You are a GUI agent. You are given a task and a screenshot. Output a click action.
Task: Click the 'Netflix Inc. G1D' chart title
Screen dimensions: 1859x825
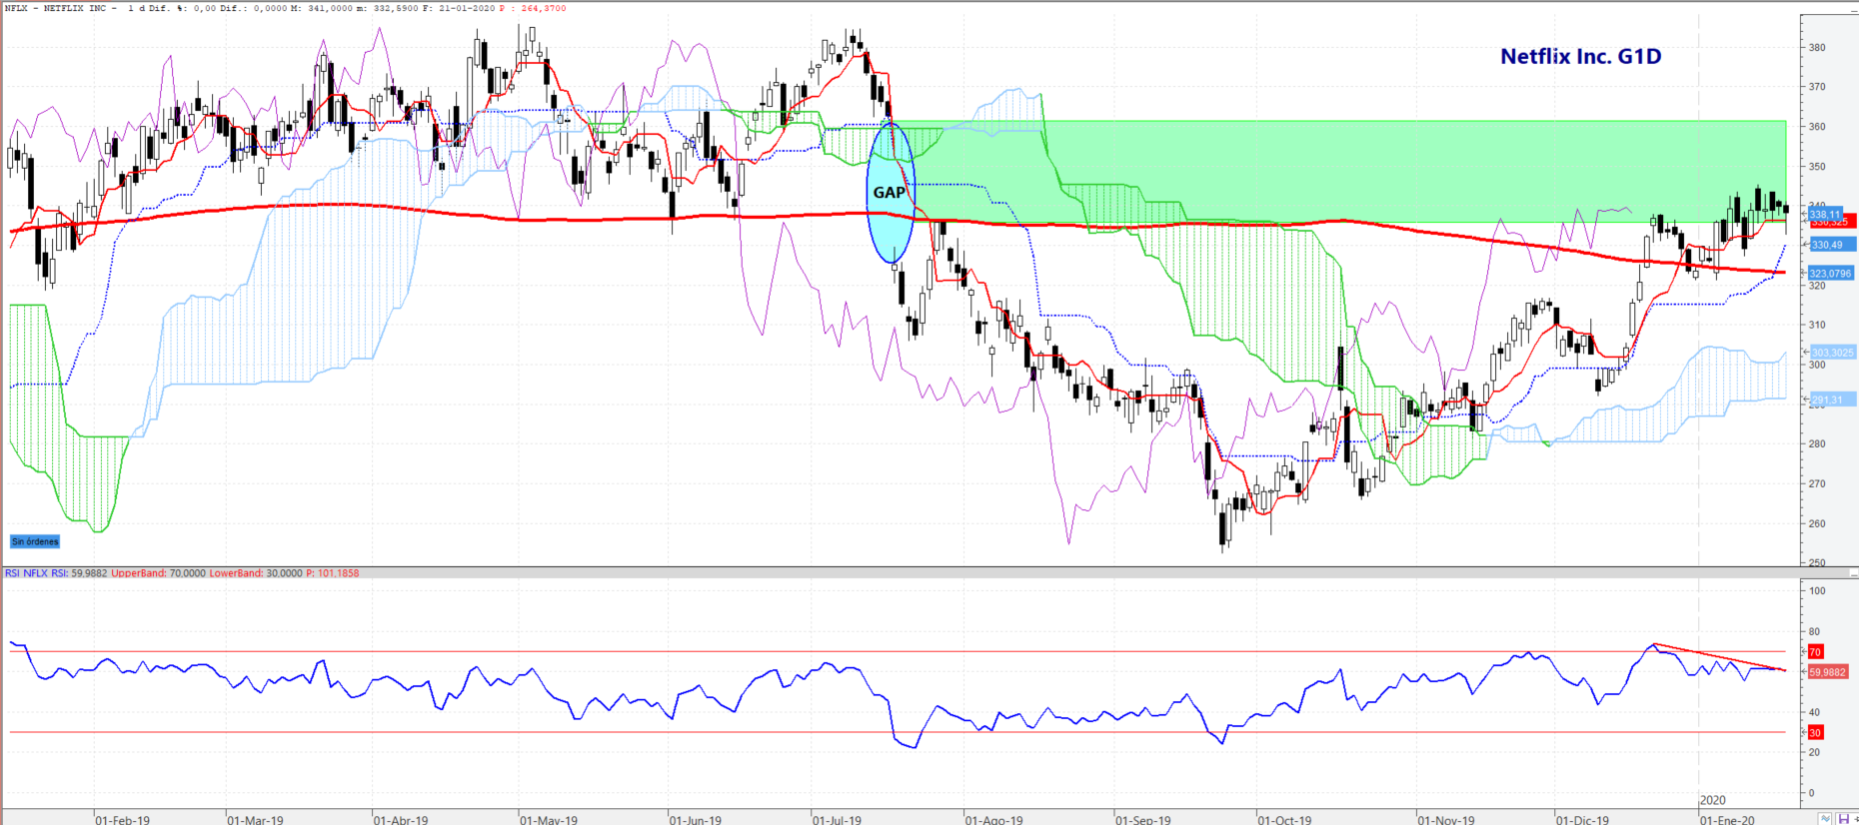[1580, 56]
